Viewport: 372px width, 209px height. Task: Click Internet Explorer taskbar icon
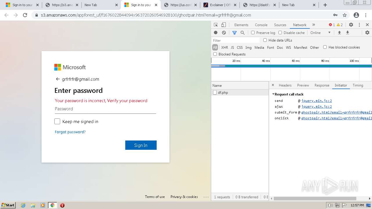pyautogui.click(x=23, y=205)
